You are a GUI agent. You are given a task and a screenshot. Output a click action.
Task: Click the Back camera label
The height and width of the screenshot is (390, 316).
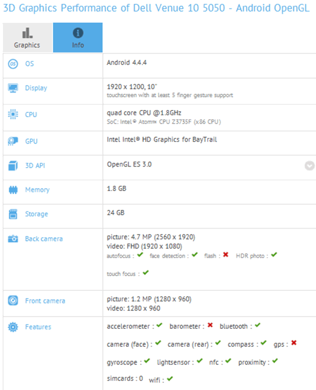click(44, 239)
